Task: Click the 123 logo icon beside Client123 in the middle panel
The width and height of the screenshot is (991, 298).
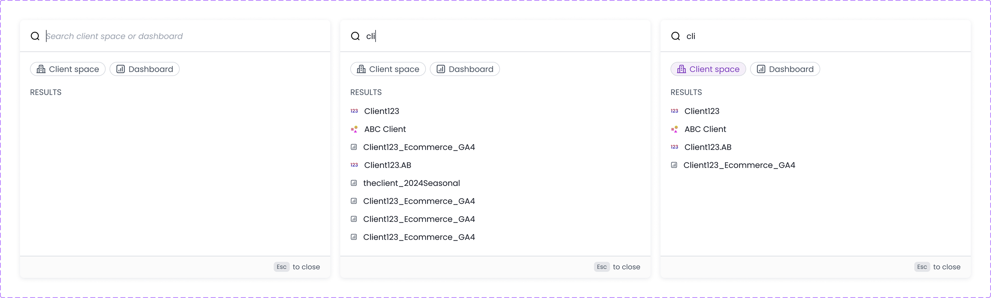Action: (354, 111)
